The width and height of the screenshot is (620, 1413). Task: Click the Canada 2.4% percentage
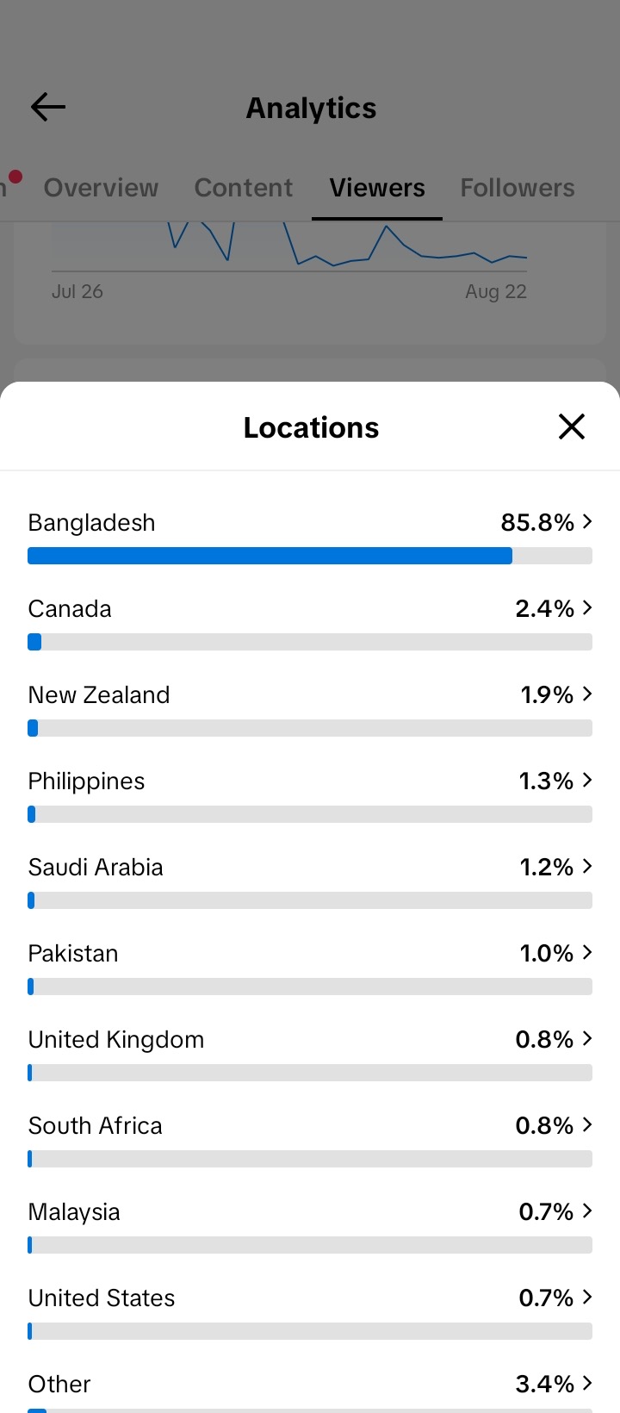(x=545, y=608)
